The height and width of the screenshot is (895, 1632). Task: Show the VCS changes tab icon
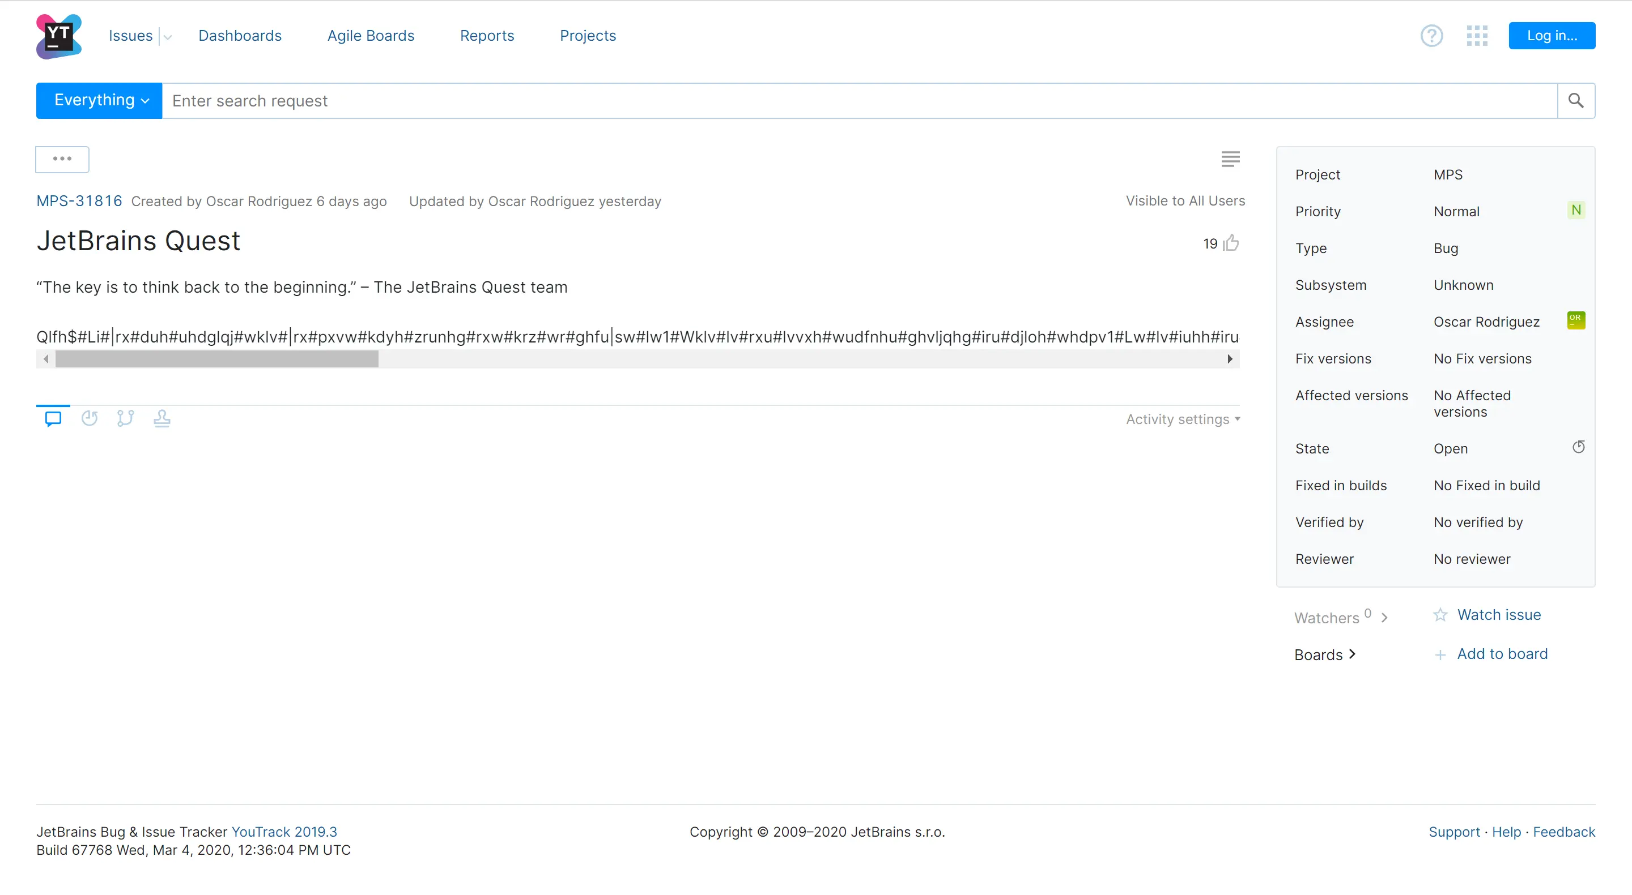125,418
